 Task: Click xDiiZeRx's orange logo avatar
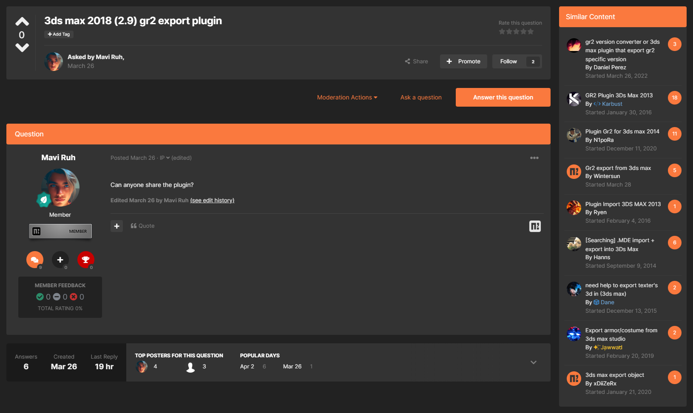(574, 379)
